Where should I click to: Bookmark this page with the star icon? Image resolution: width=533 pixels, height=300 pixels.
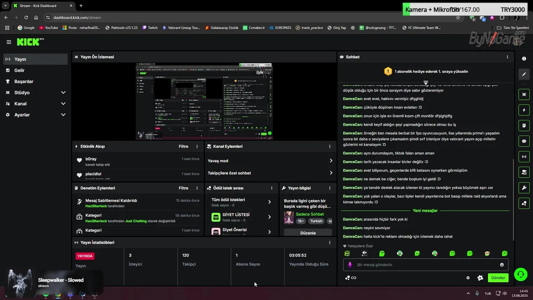pos(458,17)
